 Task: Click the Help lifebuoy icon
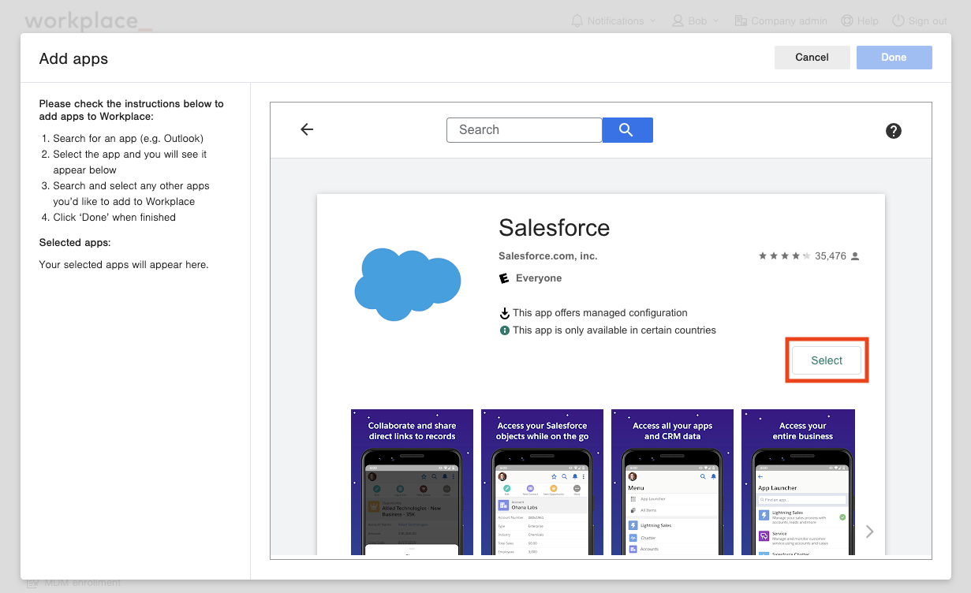tap(847, 21)
